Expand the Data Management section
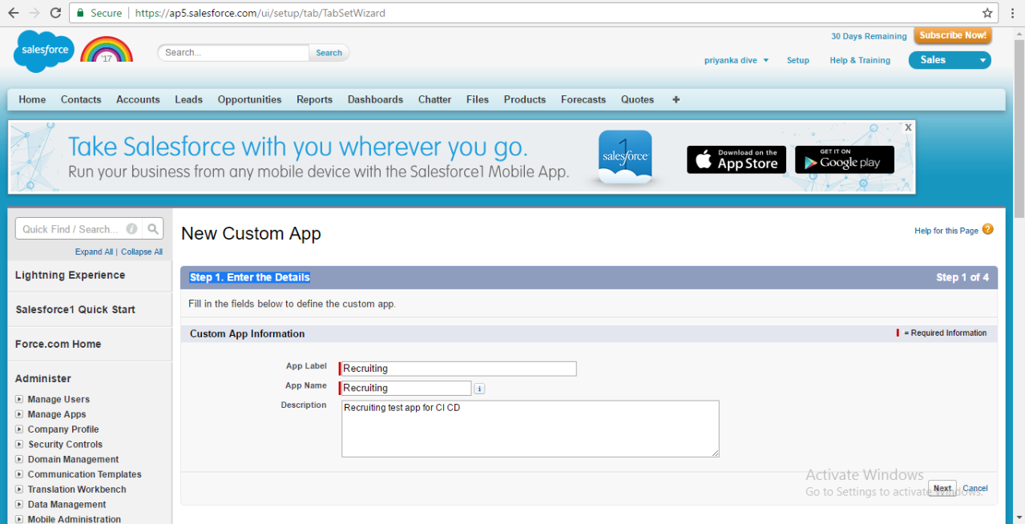Image resolution: width=1025 pixels, height=524 pixels. [20, 505]
